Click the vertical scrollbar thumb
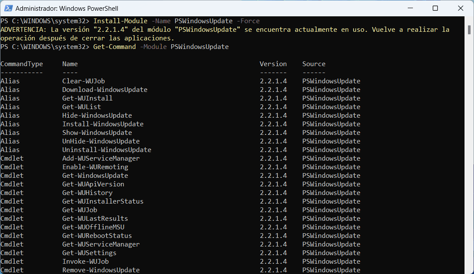The image size is (474, 274). (x=469, y=30)
